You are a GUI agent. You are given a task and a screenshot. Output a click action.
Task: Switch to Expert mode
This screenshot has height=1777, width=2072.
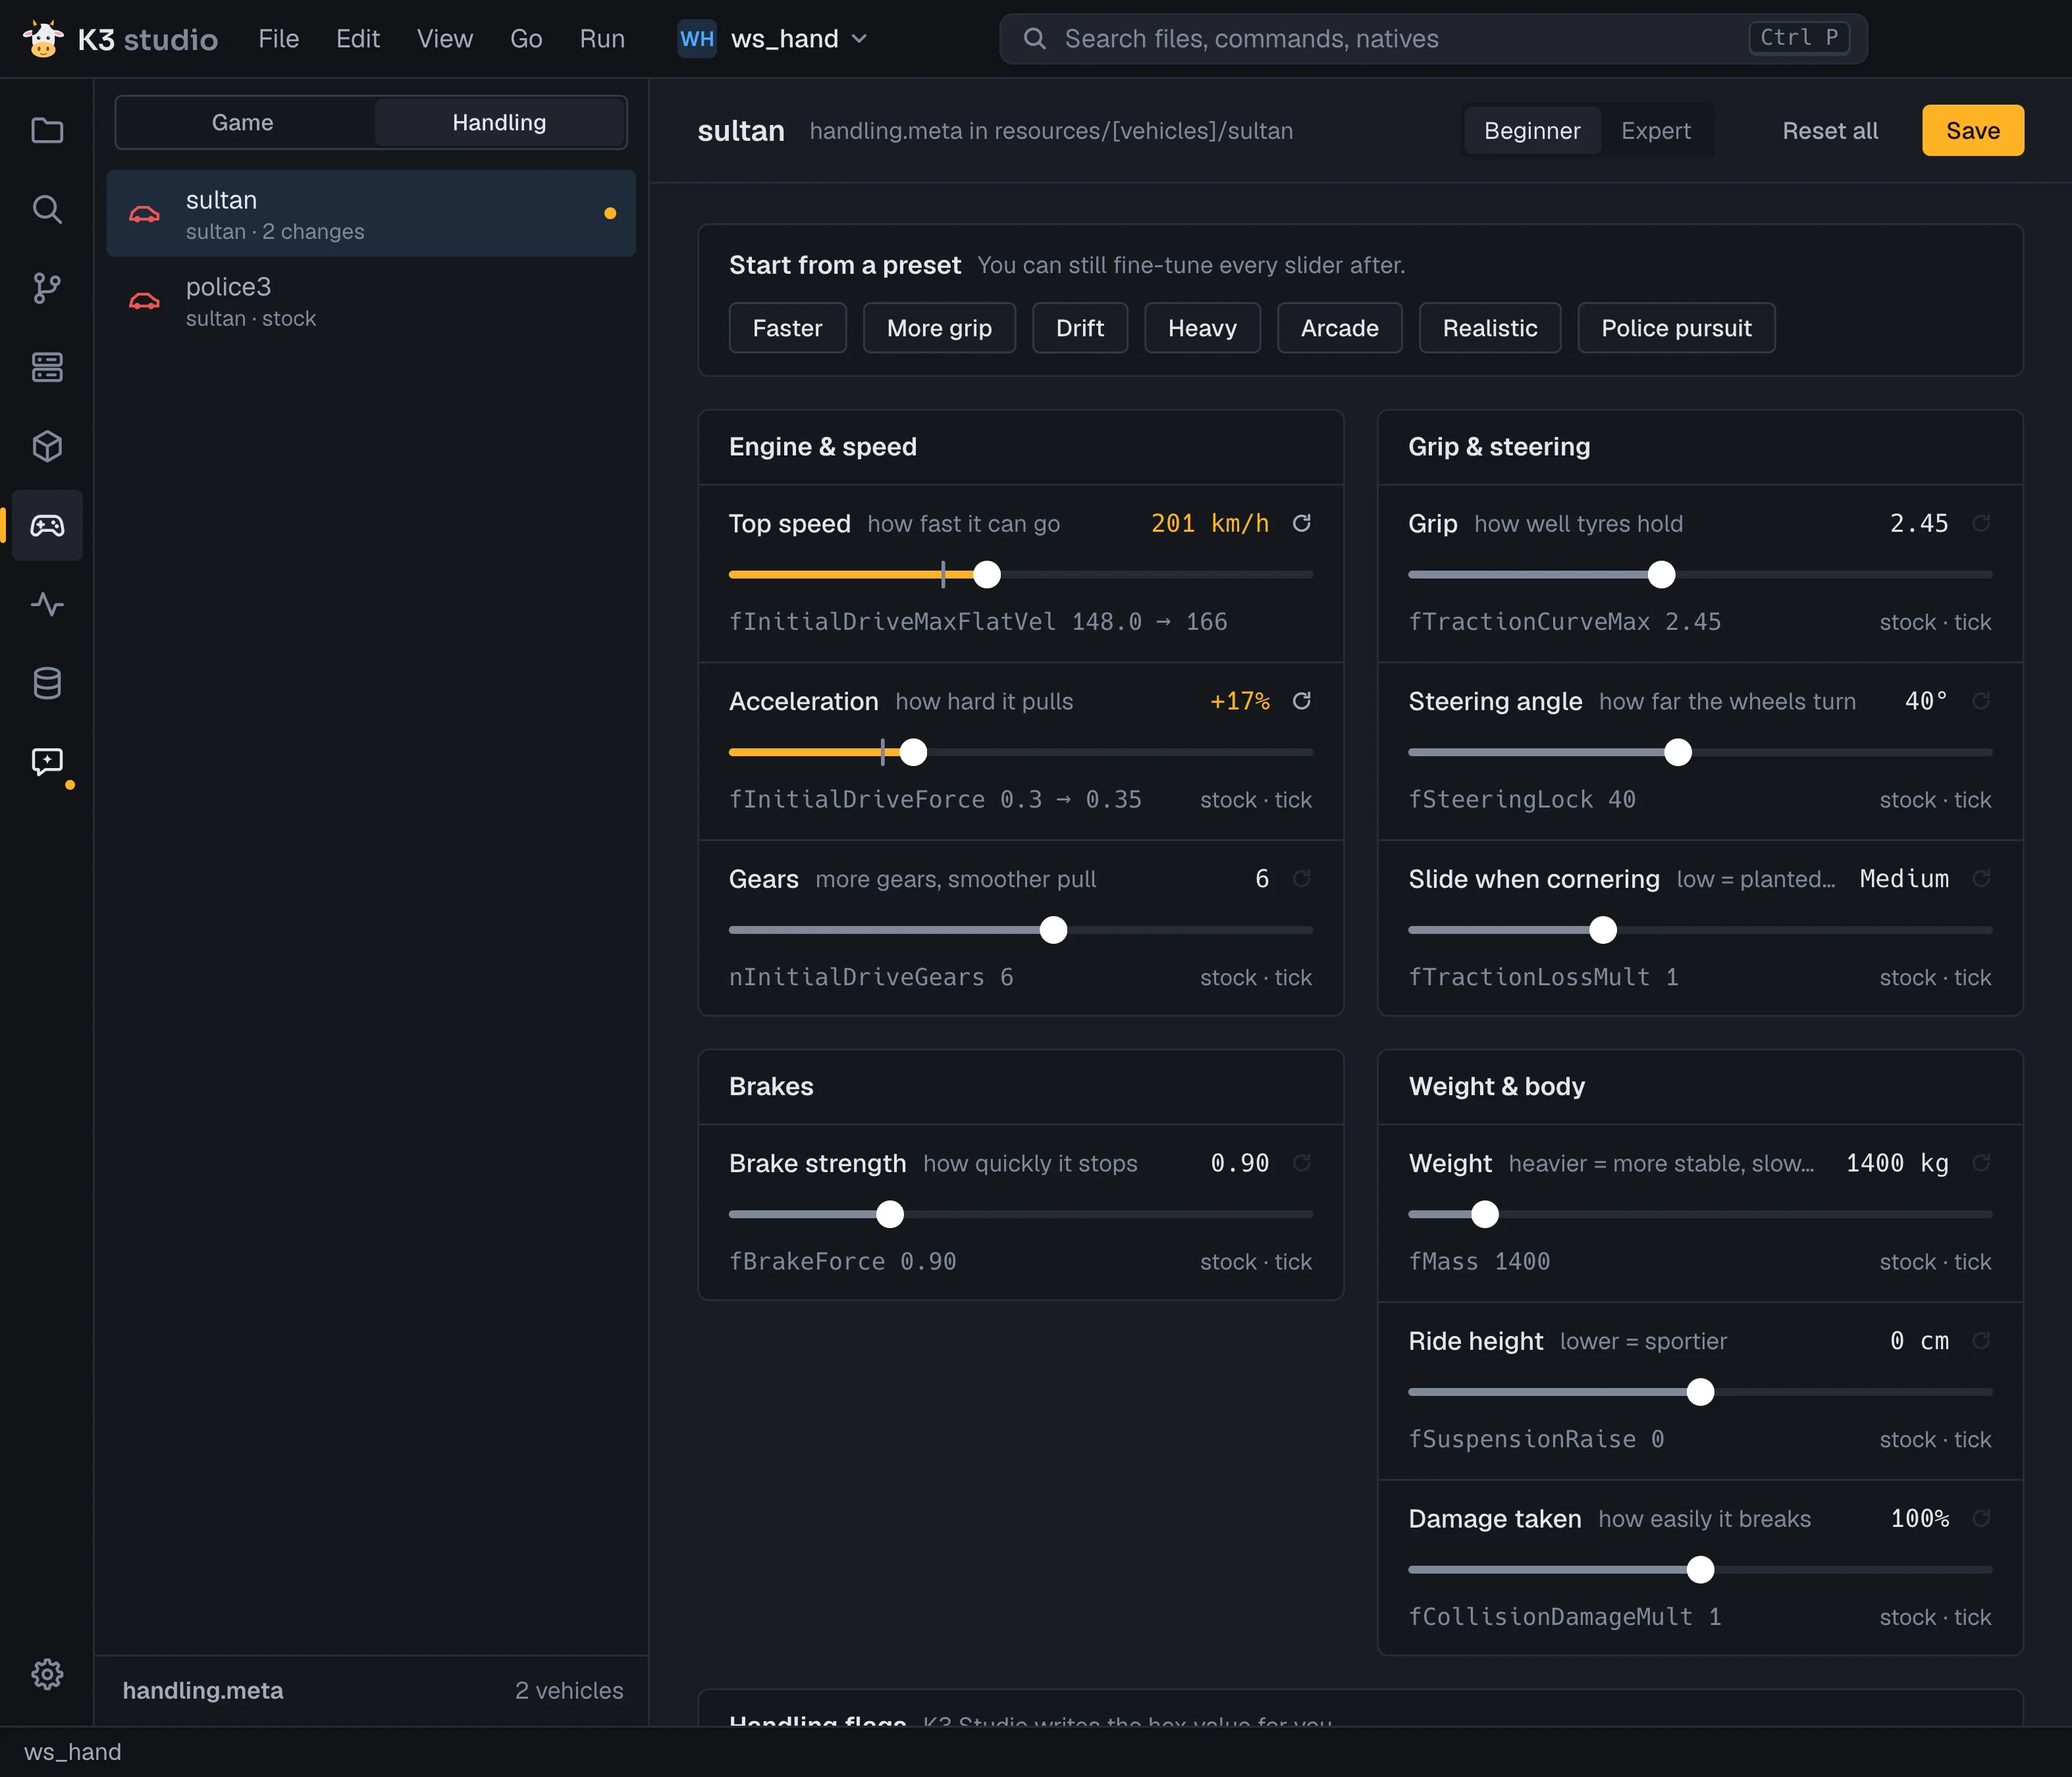point(1655,131)
